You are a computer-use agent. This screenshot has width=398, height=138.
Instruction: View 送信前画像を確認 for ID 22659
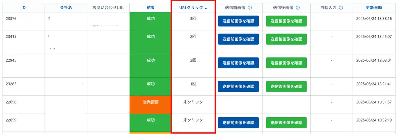pyautogui.click(x=238, y=122)
